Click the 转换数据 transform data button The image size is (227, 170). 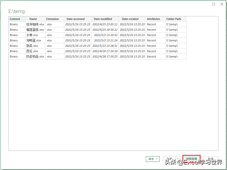click(191, 159)
